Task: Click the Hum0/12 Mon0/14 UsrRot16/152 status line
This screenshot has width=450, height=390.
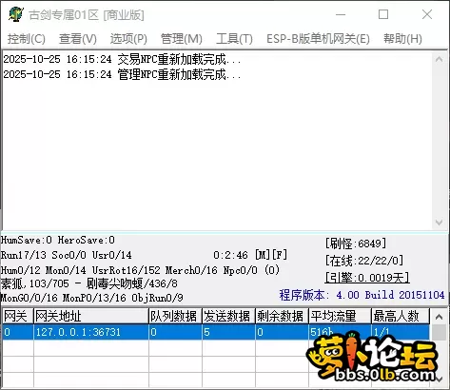Action: [x=140, y=270]
